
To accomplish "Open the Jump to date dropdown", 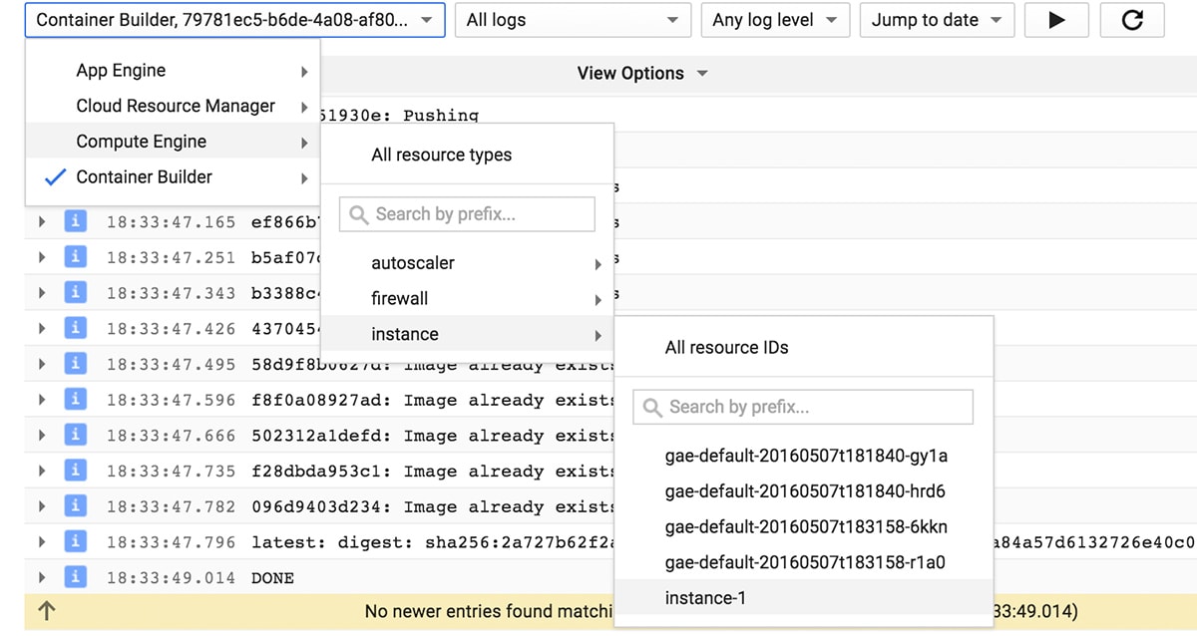I will [x=937, y=20].
